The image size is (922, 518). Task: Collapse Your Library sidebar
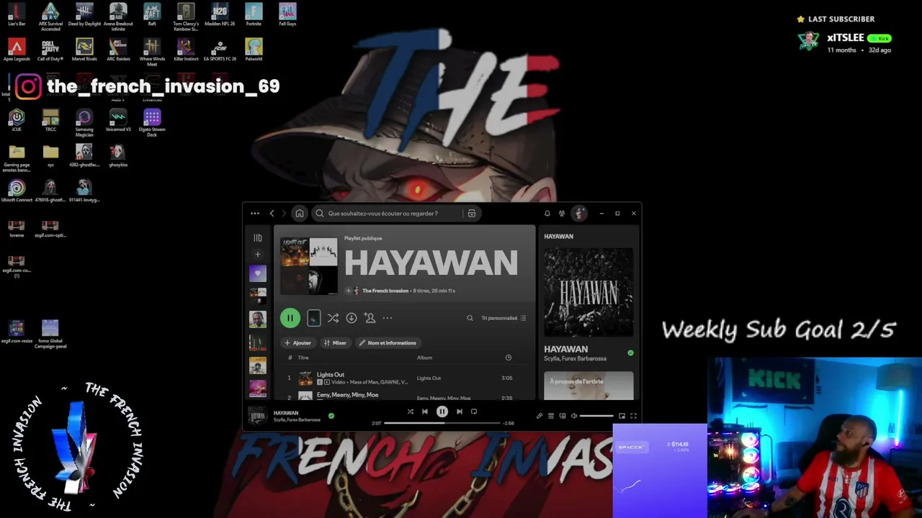[258, 237]
